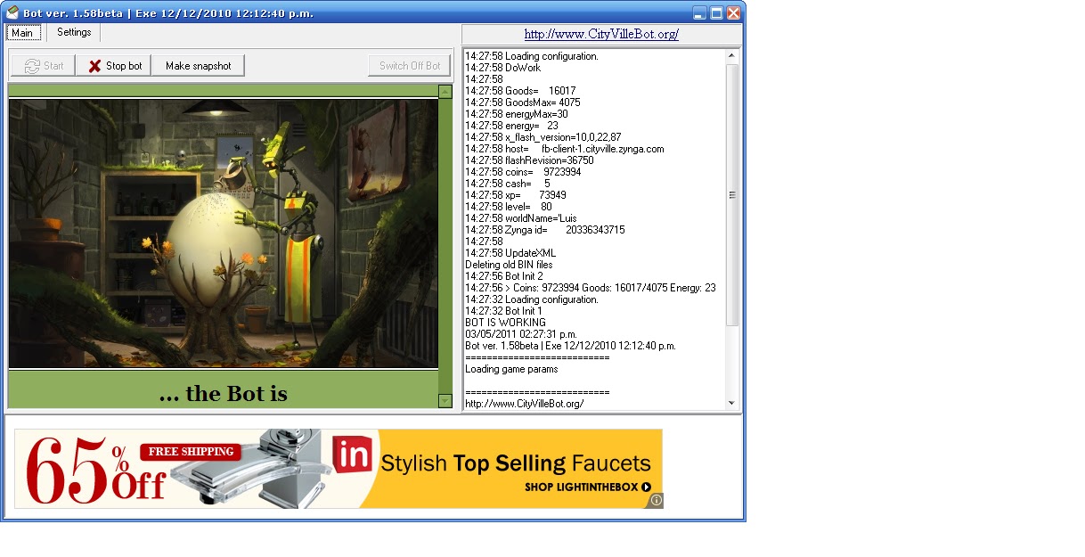1085x557 pixels.
Task: Click the '... the Bot is' caption text
Action: pos(224,394)
